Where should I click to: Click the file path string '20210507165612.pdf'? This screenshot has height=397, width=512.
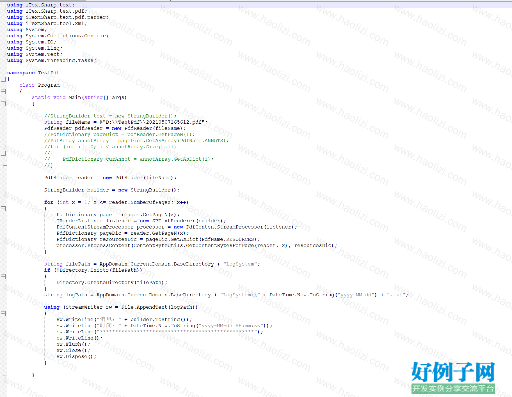(x=174, y=122)
